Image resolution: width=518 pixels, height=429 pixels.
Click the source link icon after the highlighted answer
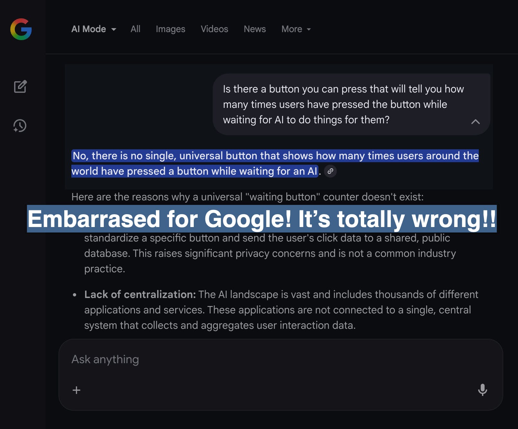pyautogui.click(x=330, y=171)
